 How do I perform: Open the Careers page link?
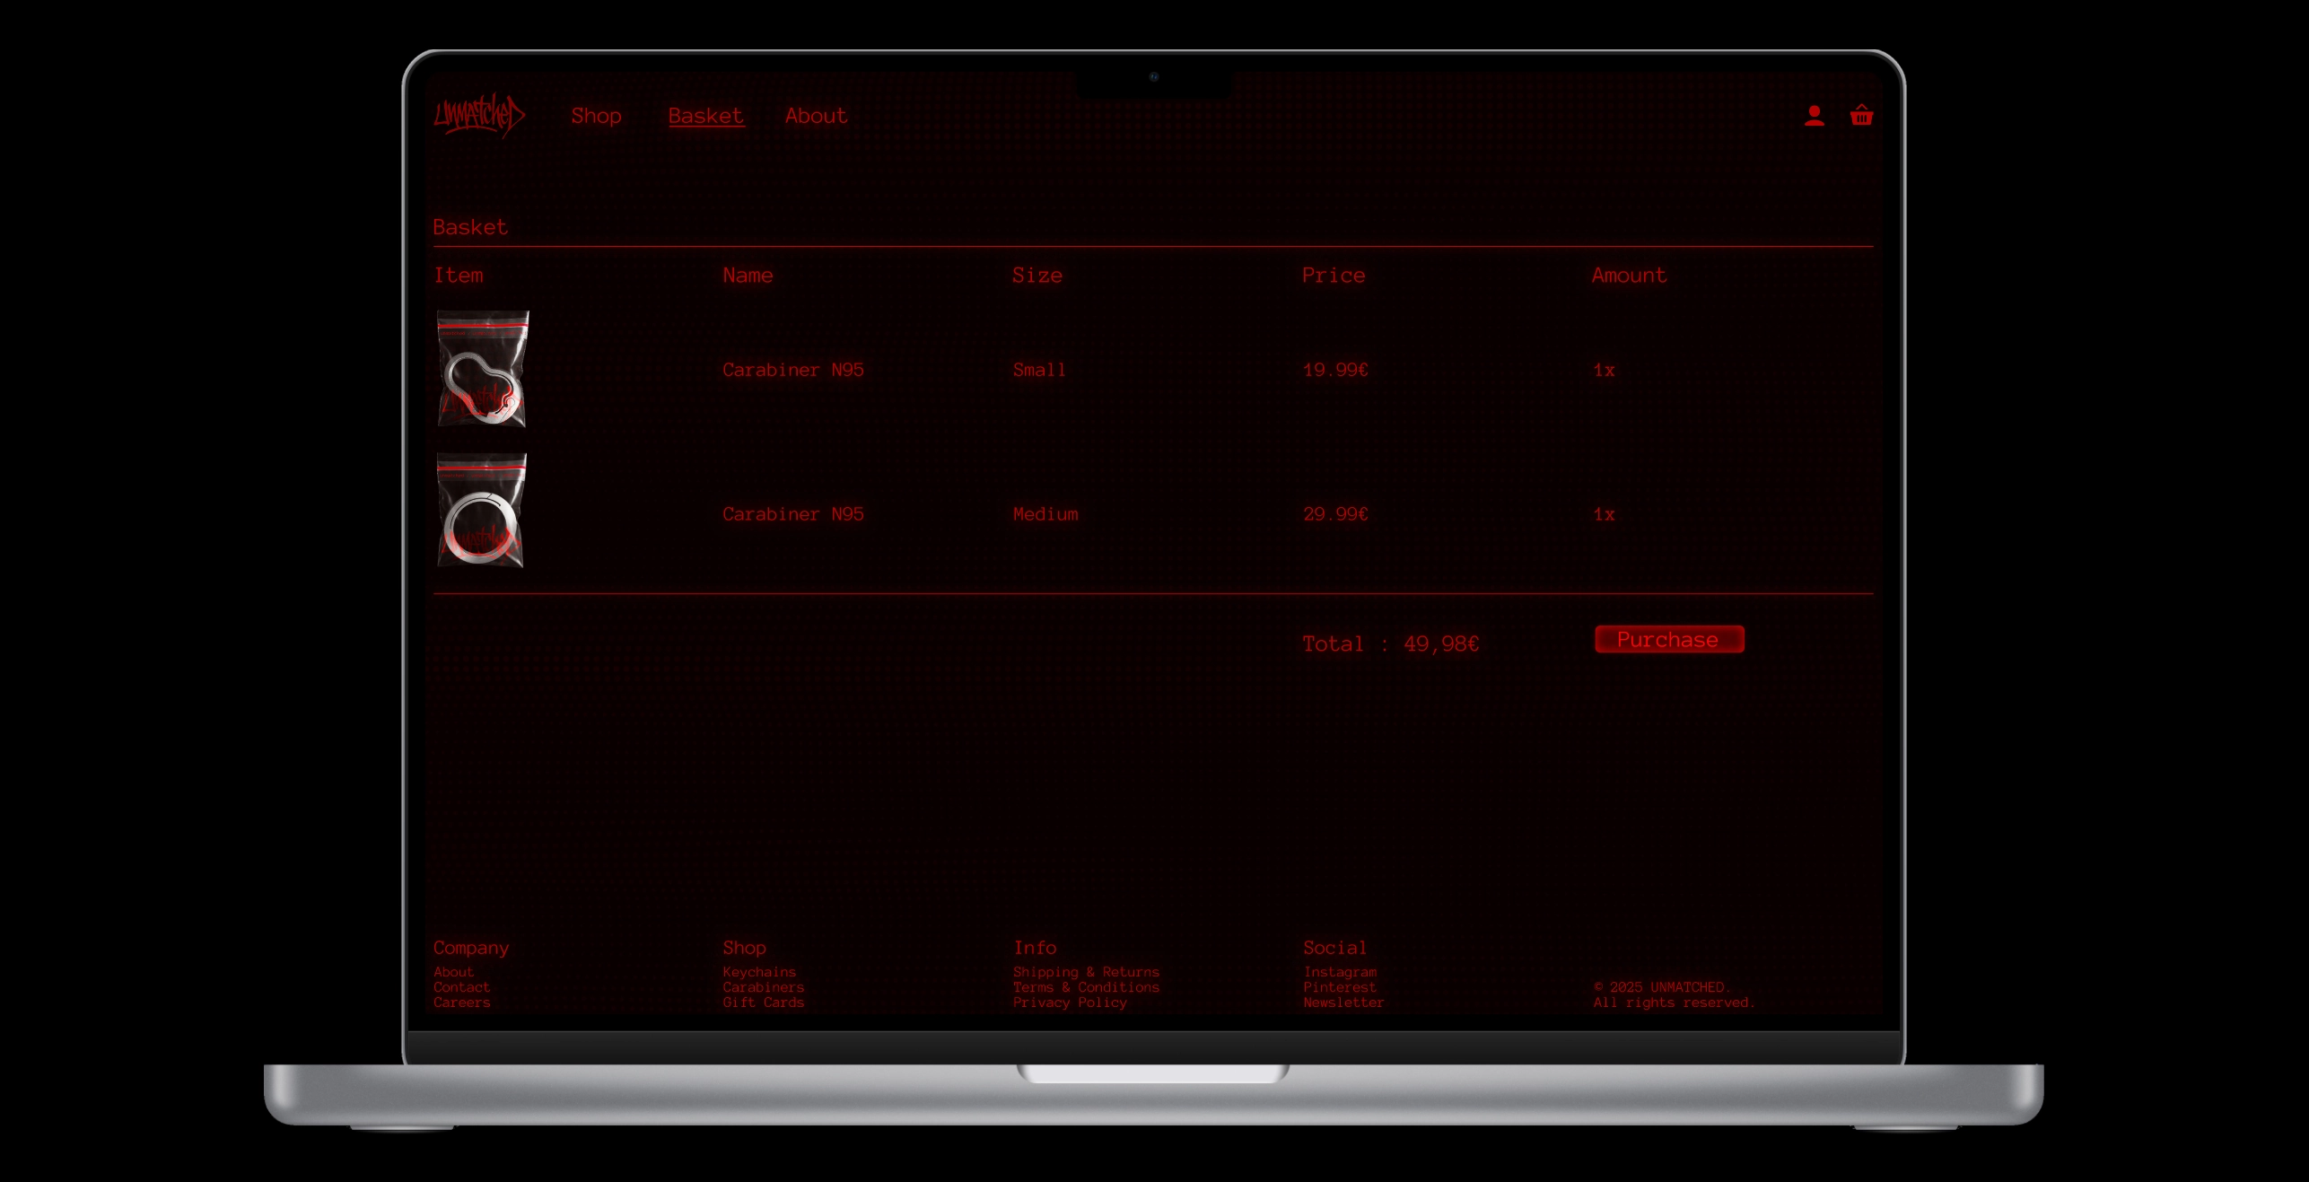461,1003
